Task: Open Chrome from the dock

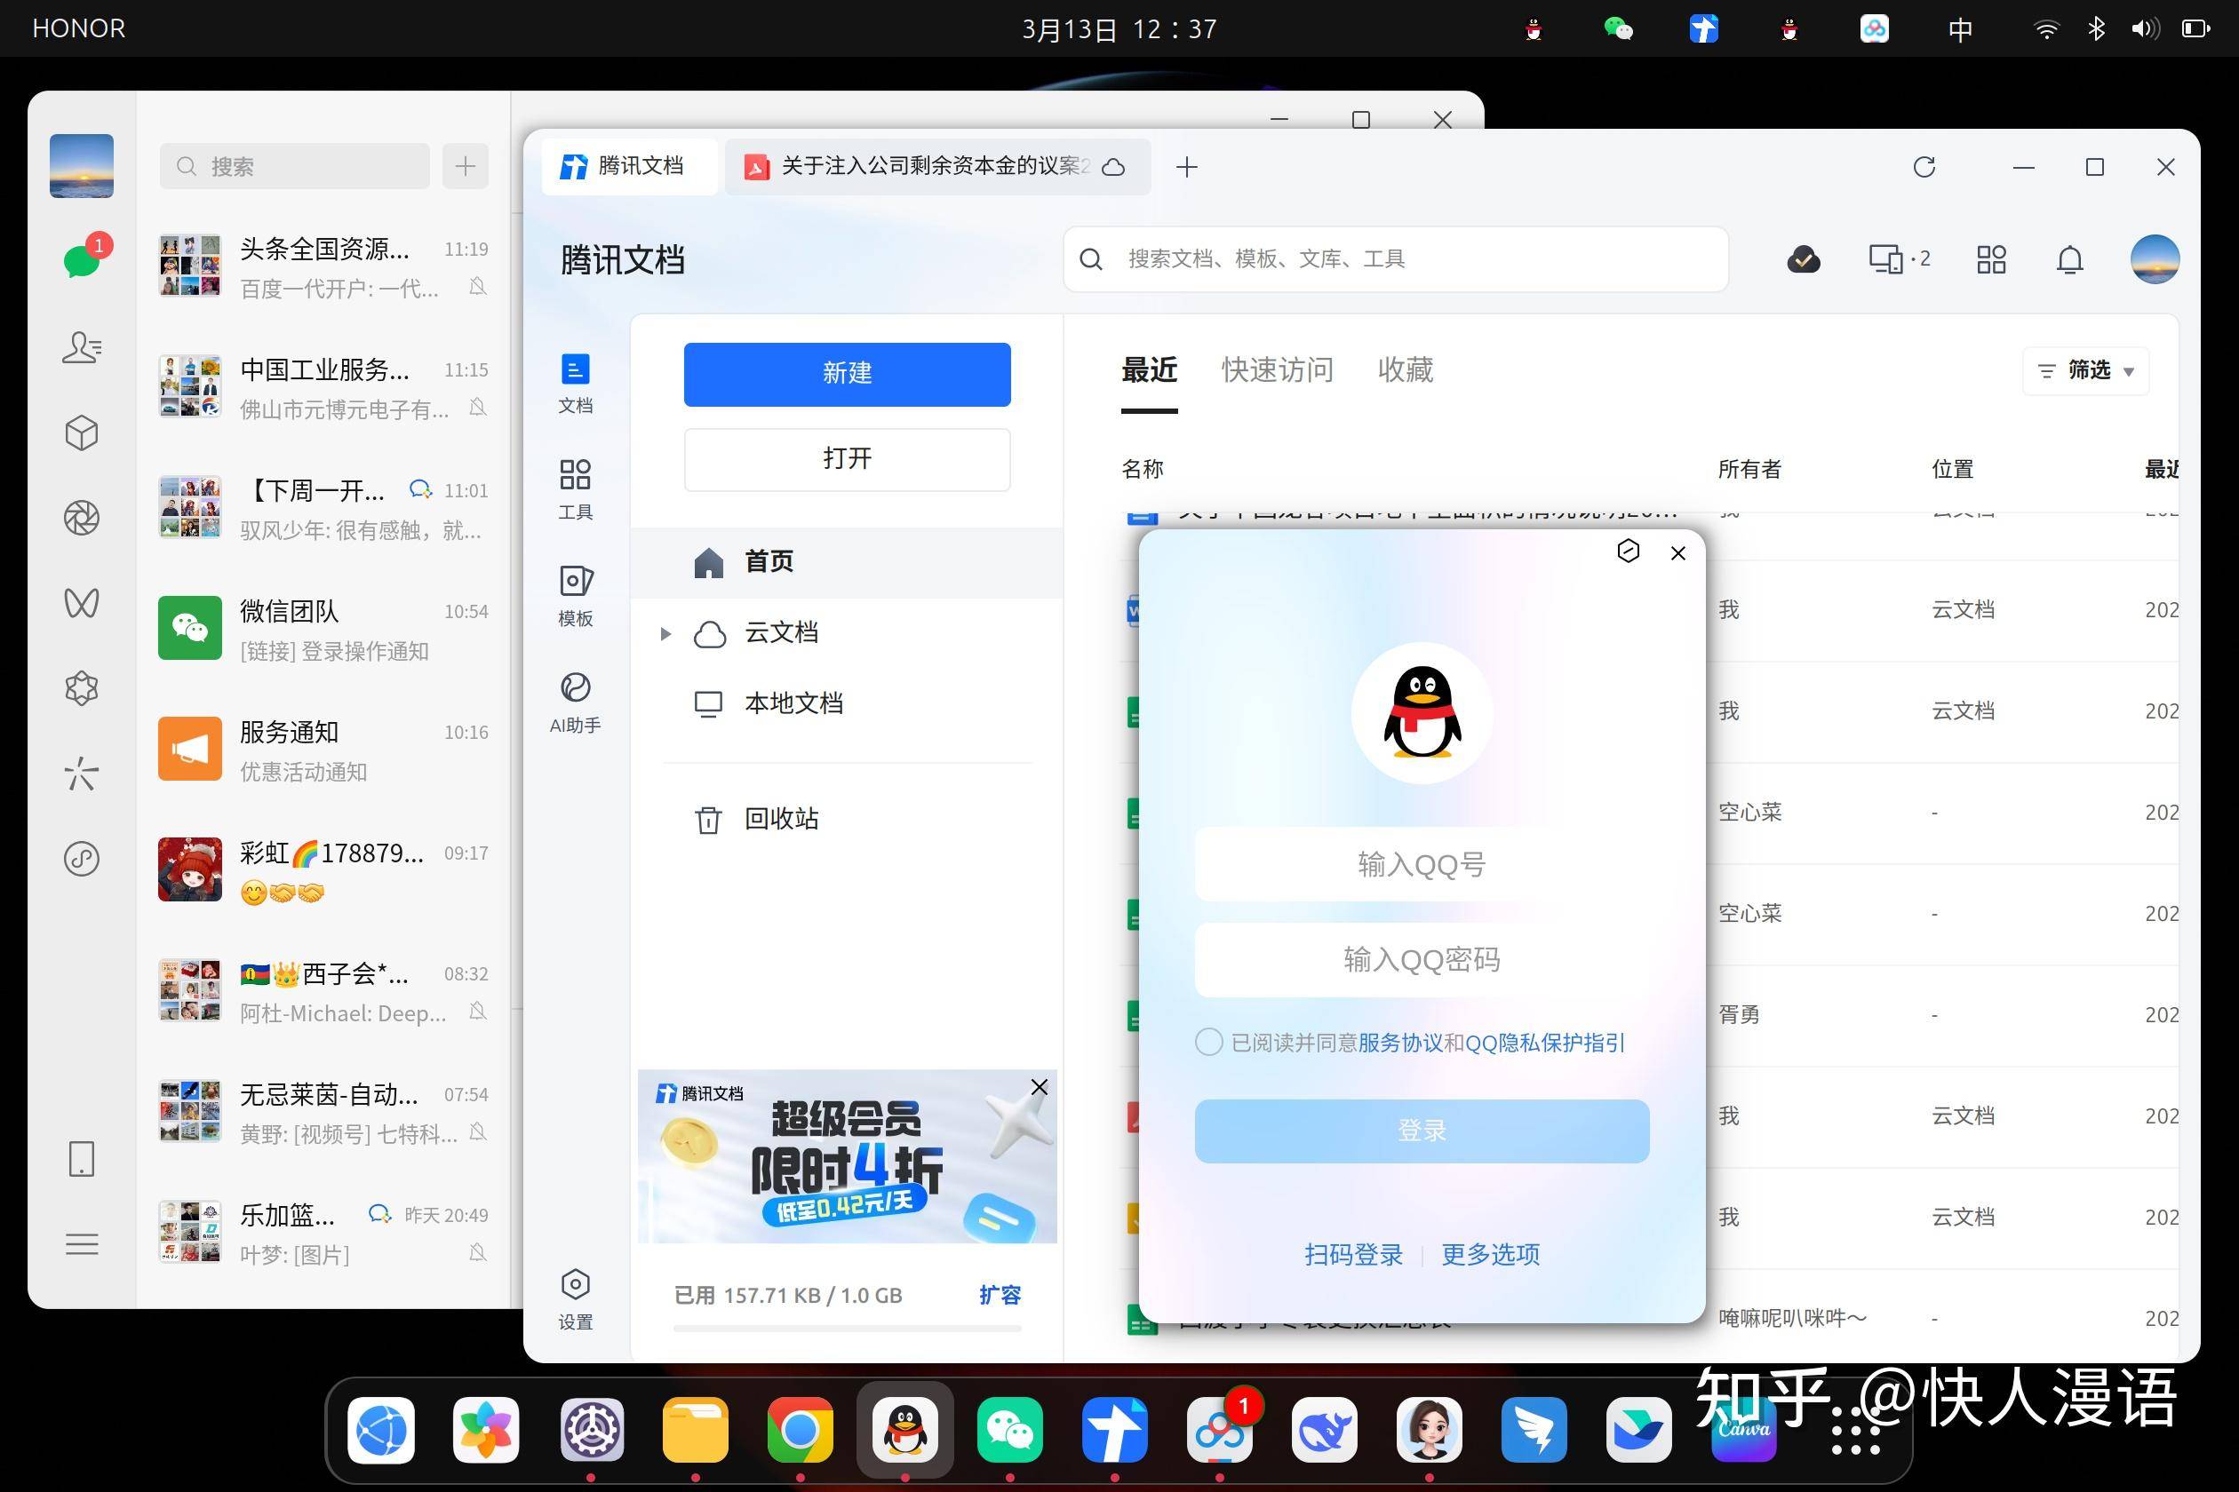Action: point(800,1429)
